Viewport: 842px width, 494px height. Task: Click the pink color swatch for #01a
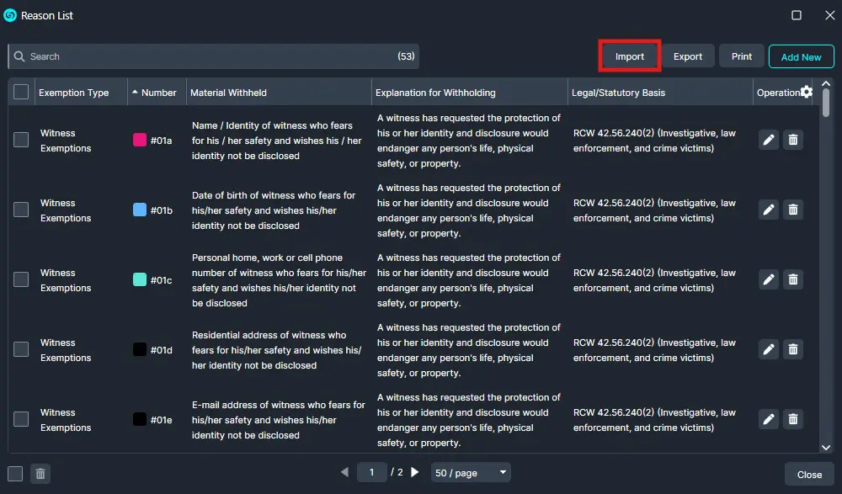(x=140, y=141)
